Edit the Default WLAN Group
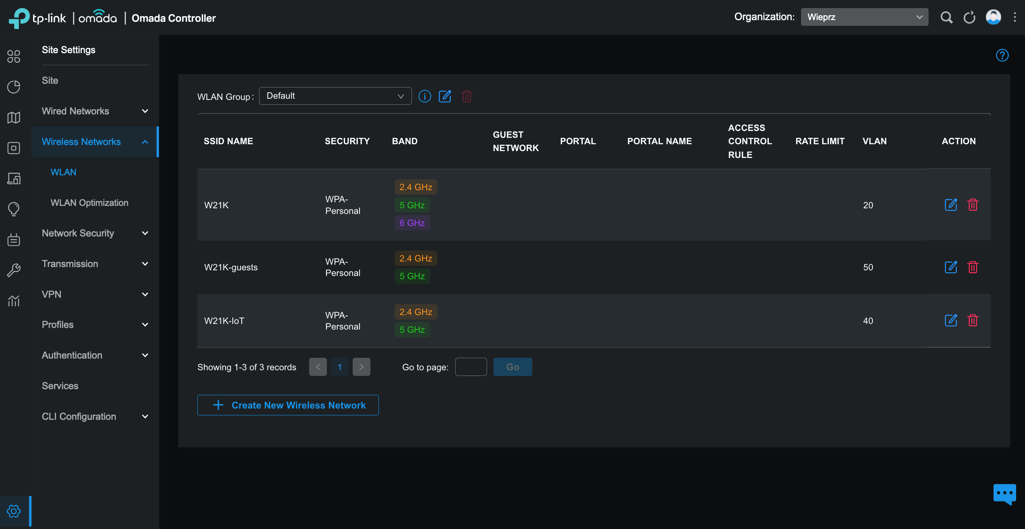The height and width of the screenshot is (529, 1025). pyautogui.click(x=445, y=96)
